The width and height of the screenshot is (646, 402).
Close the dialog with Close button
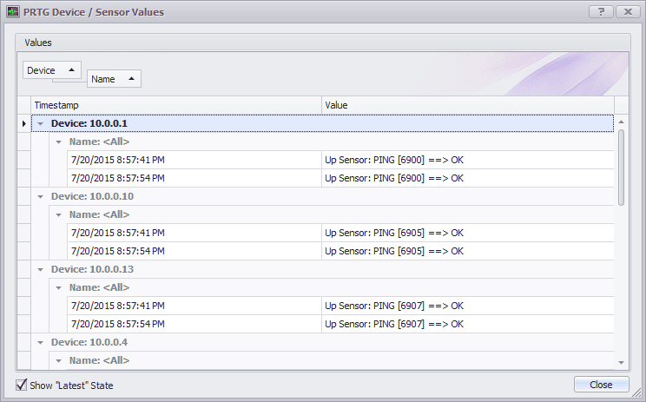coord(602,385)
